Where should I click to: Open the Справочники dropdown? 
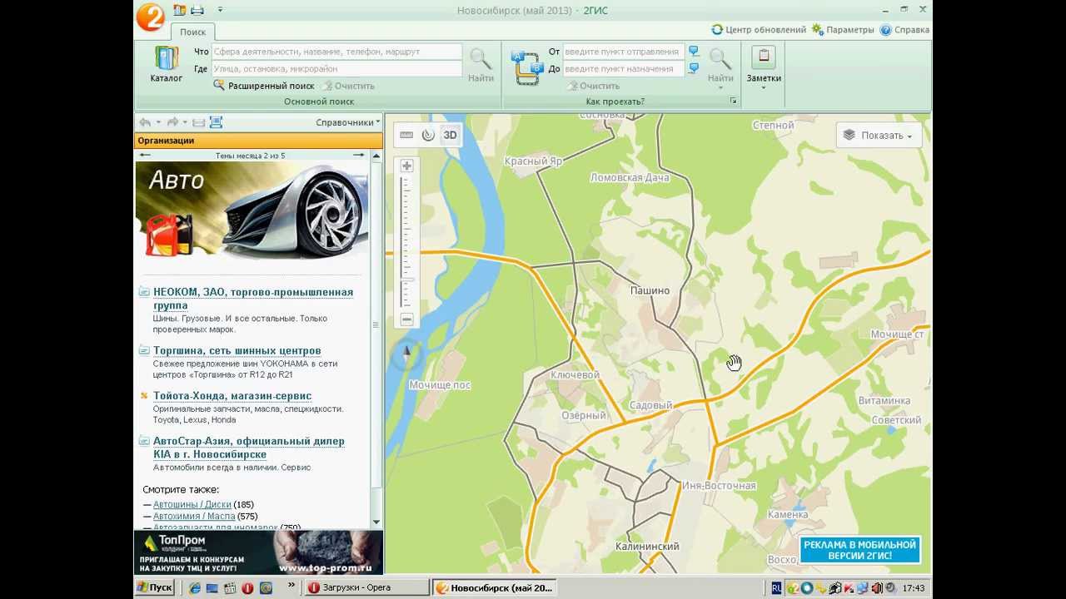[348, 122]
